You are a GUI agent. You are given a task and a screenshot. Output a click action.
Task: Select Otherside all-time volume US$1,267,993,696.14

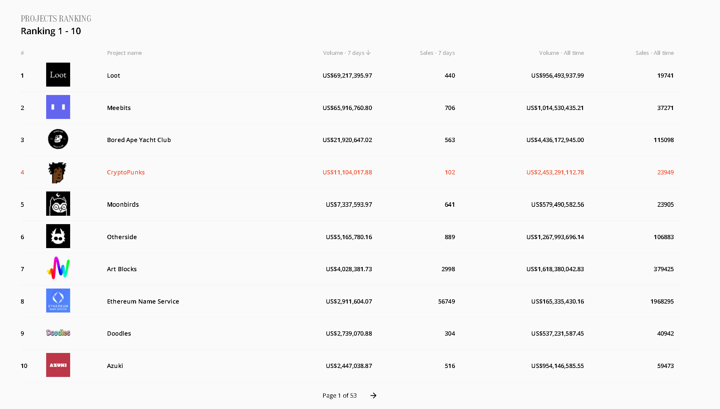click(x=555, y=237)
